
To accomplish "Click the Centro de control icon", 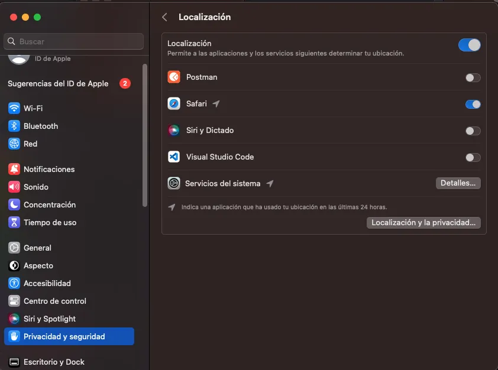I will [14, 301].
